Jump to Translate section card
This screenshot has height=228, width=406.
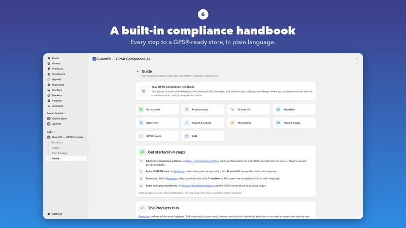click(294, 109)
